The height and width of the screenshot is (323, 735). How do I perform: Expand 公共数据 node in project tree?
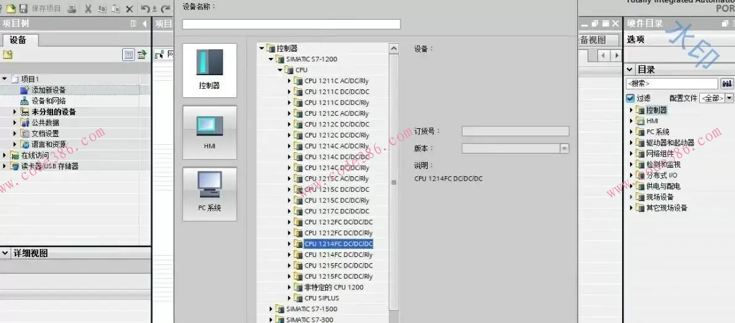15,123
